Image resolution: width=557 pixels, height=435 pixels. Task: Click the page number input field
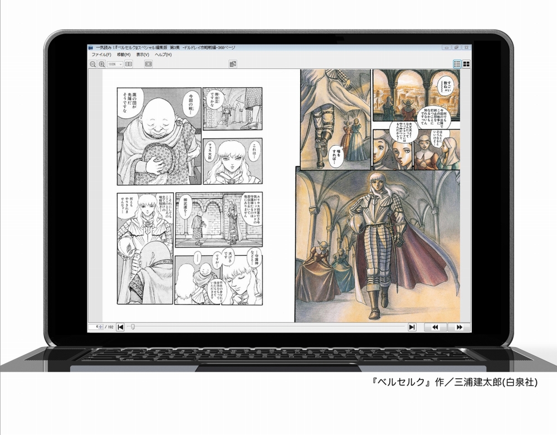tap(94, 327)
